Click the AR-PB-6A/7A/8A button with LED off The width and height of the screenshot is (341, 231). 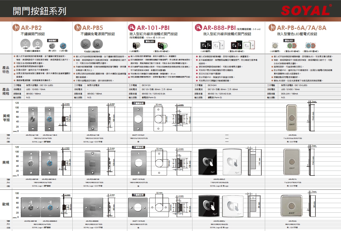(x=275, y=46)
